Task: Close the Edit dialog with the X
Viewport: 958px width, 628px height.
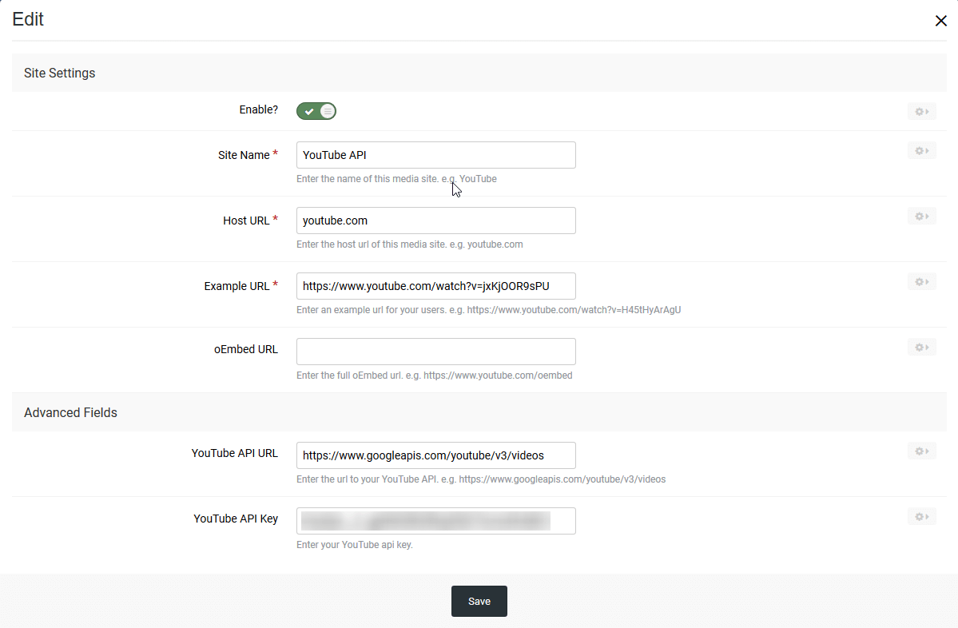Action: pyautogui.click(x=940, y=21)
